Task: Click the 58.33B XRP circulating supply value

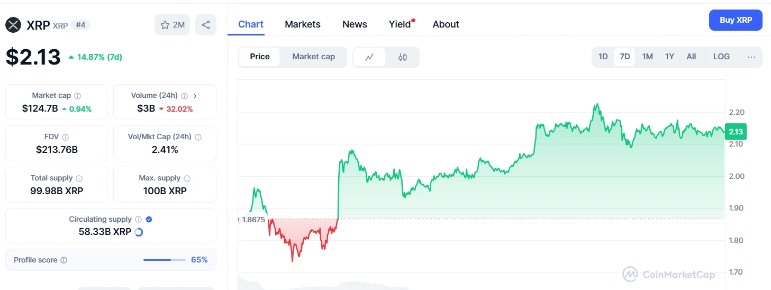Action: (105, 232)
